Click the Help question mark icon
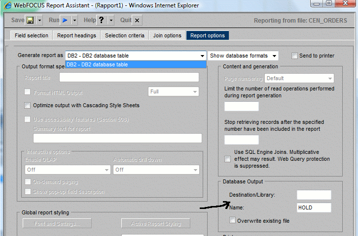Image resolution: width=358 pixels, height=236 pixels. pos(102,20)
